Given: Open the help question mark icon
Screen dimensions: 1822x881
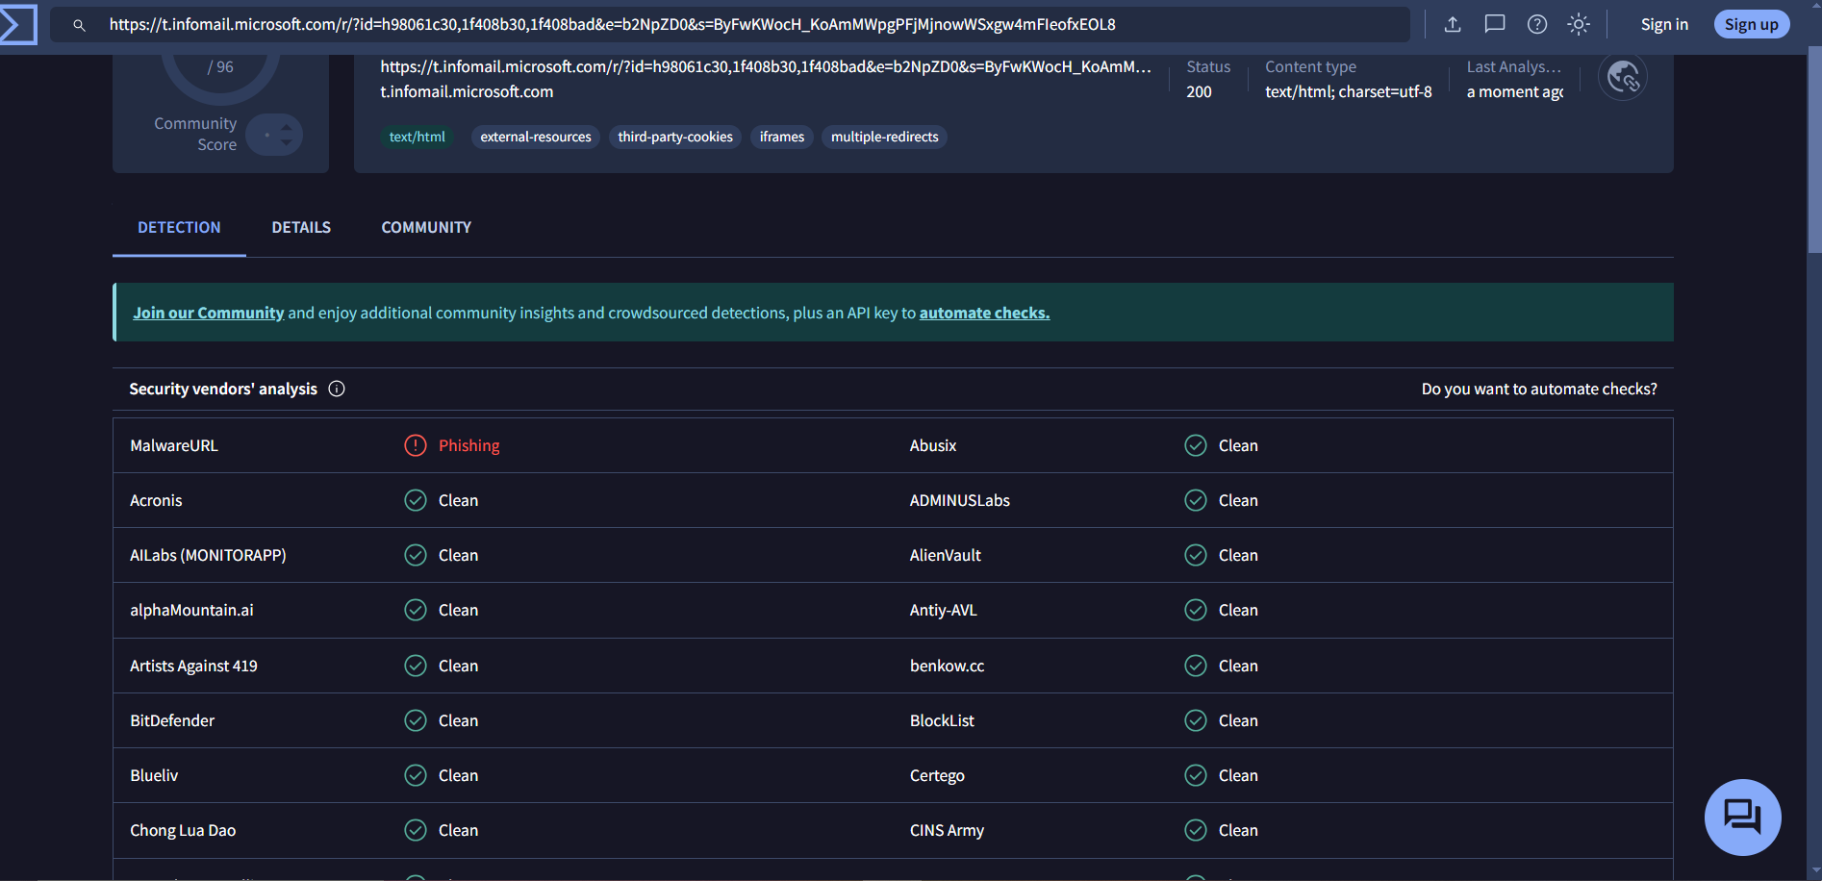Looking at the screenshot, I should pos(1537,24).
